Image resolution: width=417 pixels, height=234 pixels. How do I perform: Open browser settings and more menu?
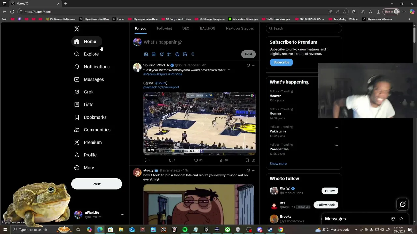[404, 12]
